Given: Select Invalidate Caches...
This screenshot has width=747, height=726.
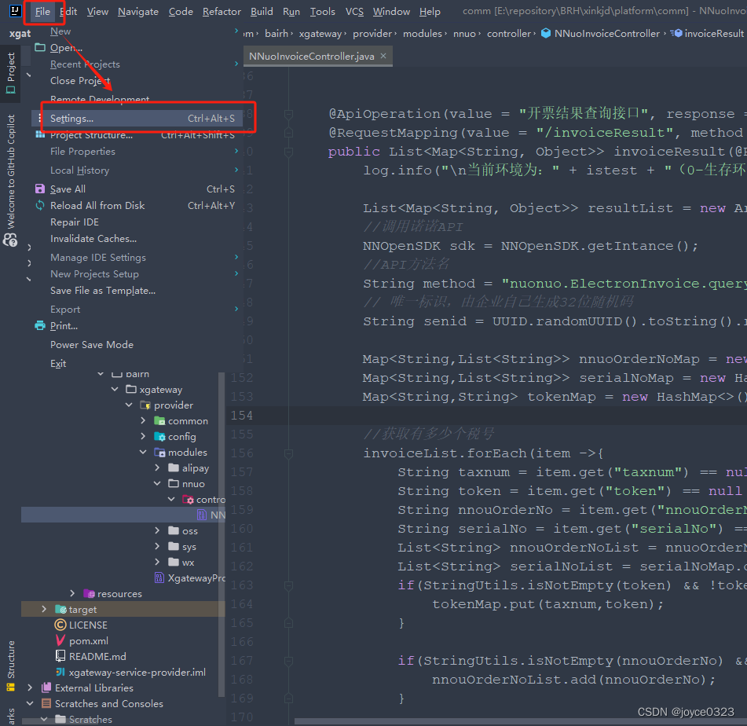Looking at the screenshot, I should click(x=93, y=238).
